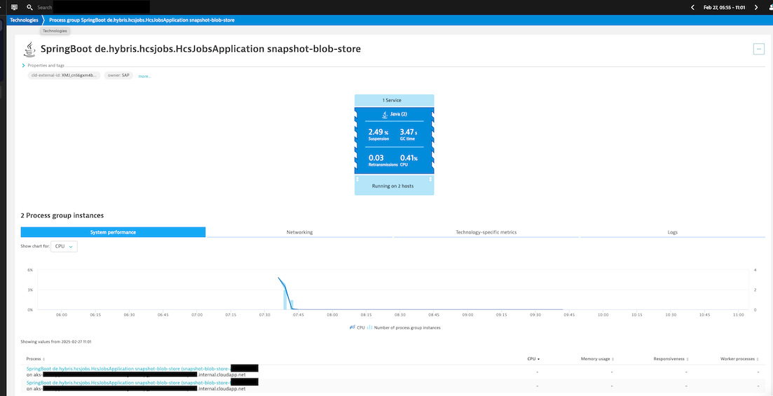The height and width of the screenshot is (396, 773).
Task: Open the user profile icon
Action: [x=770, y=8]
